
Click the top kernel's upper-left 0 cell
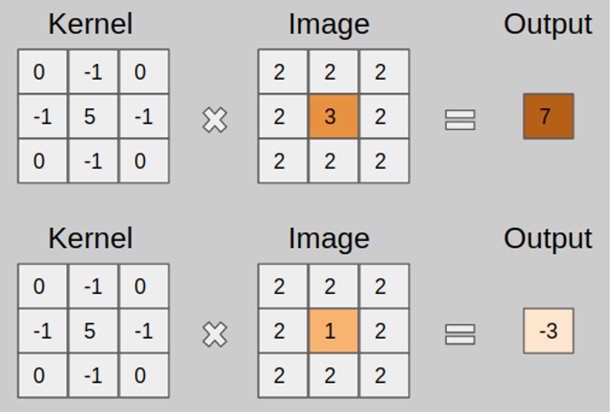point(43,72)
